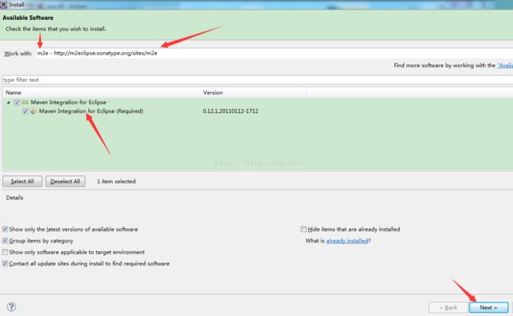Click the Select All button
Image resolution: width=513 pixels, height=316 pixels.
click(x=22, y=182)
